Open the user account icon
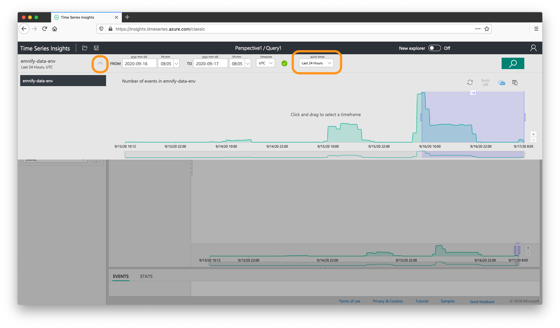 pos(533,48)
